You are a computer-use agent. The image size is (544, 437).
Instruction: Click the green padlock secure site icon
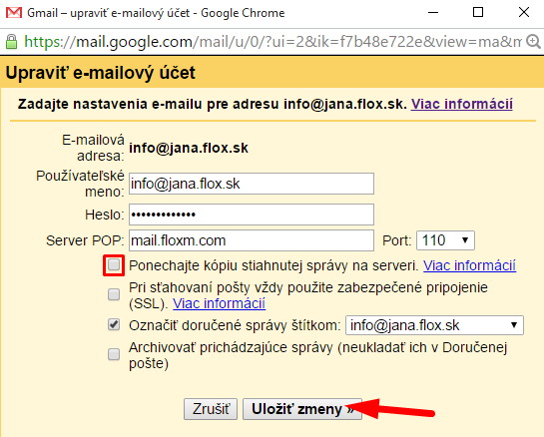point(11,42)
